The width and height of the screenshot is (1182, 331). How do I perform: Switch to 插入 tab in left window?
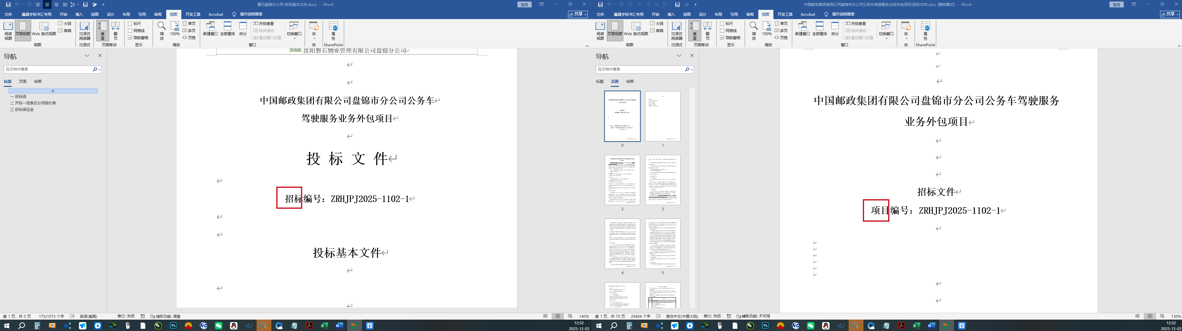click(79, 15)
